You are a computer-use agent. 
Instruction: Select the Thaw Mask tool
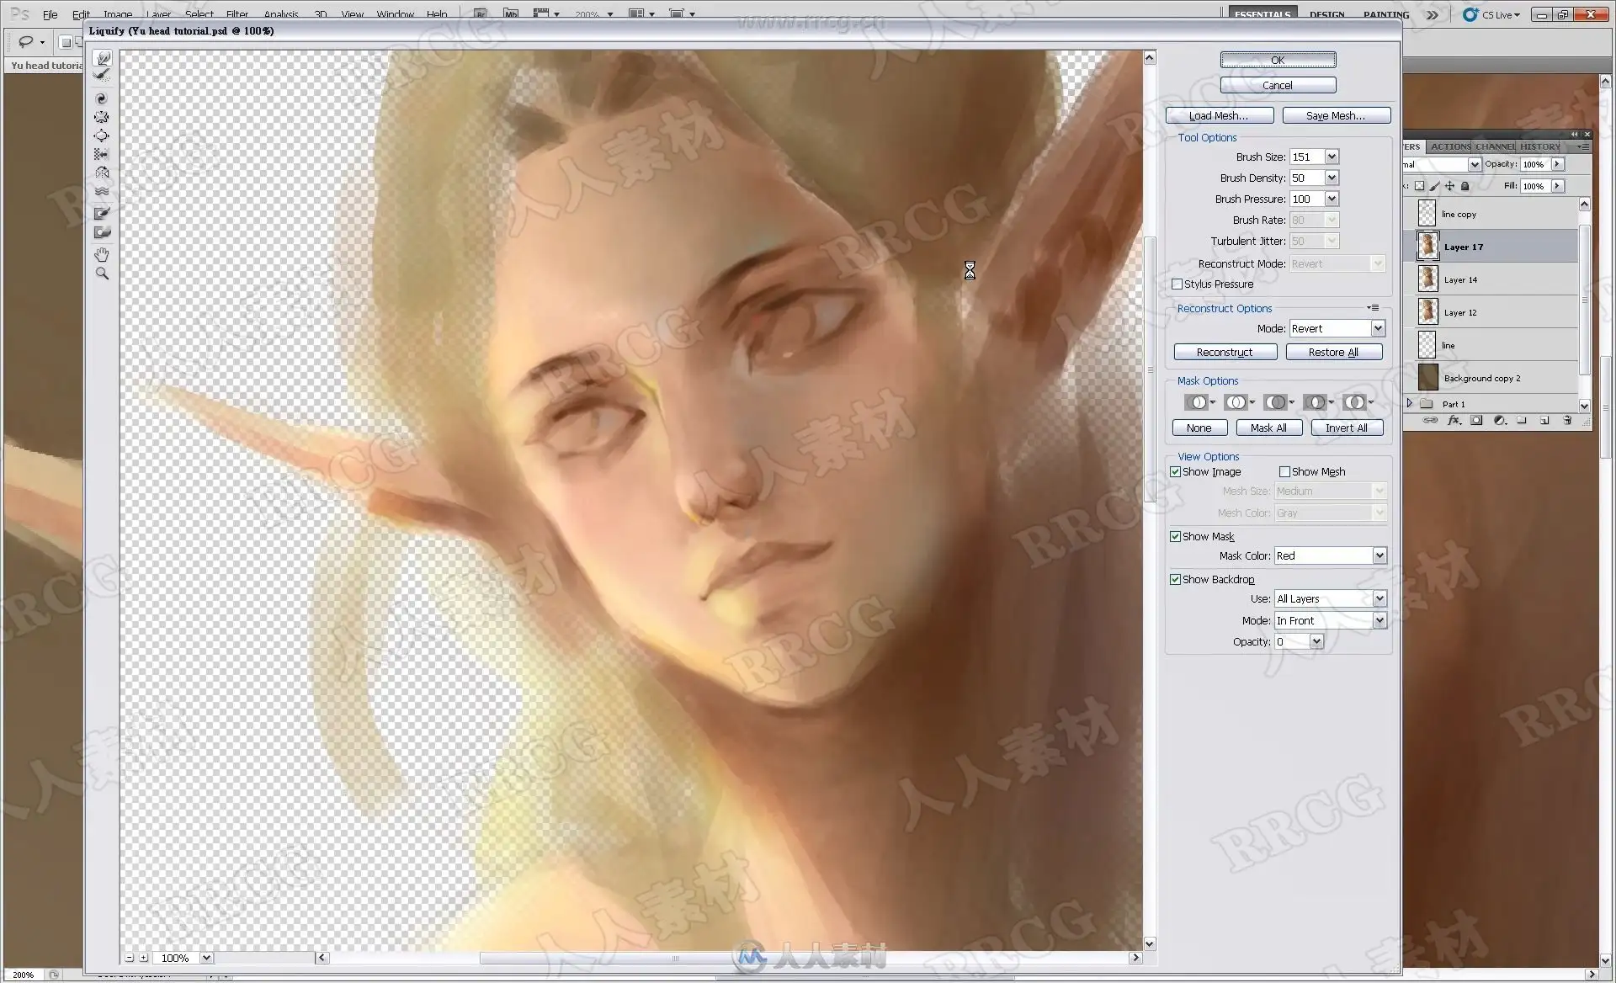coord(102,233)
